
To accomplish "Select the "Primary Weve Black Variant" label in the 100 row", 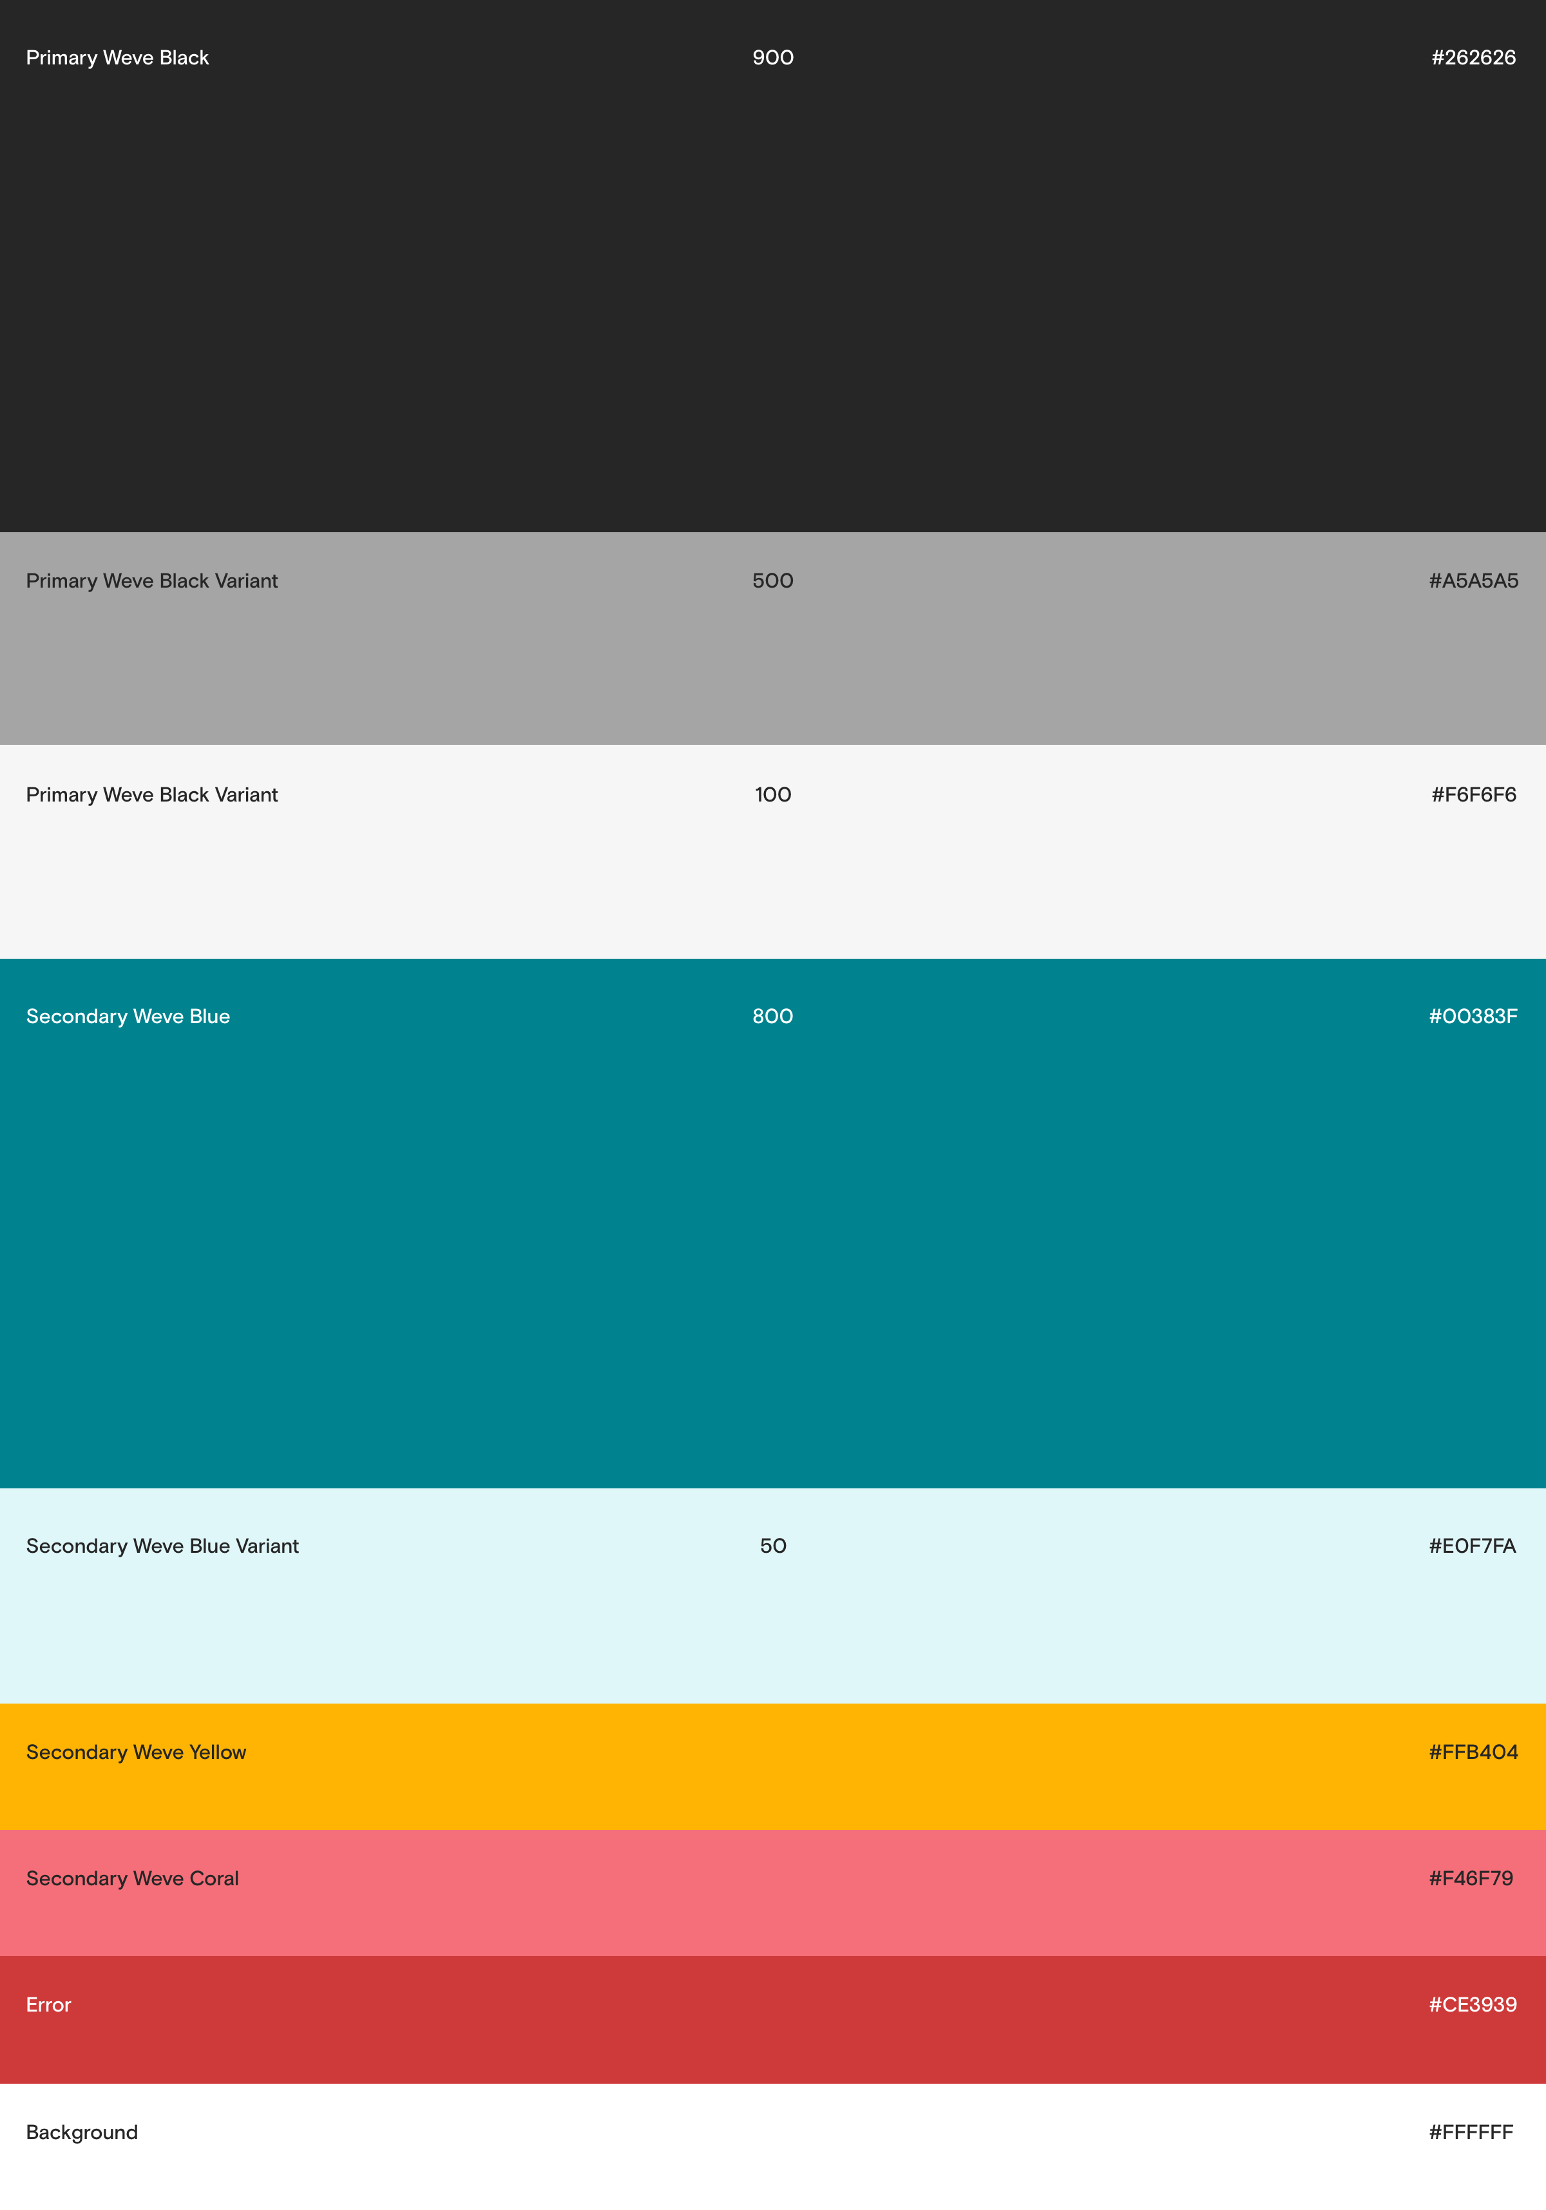I will click(152, 795).
